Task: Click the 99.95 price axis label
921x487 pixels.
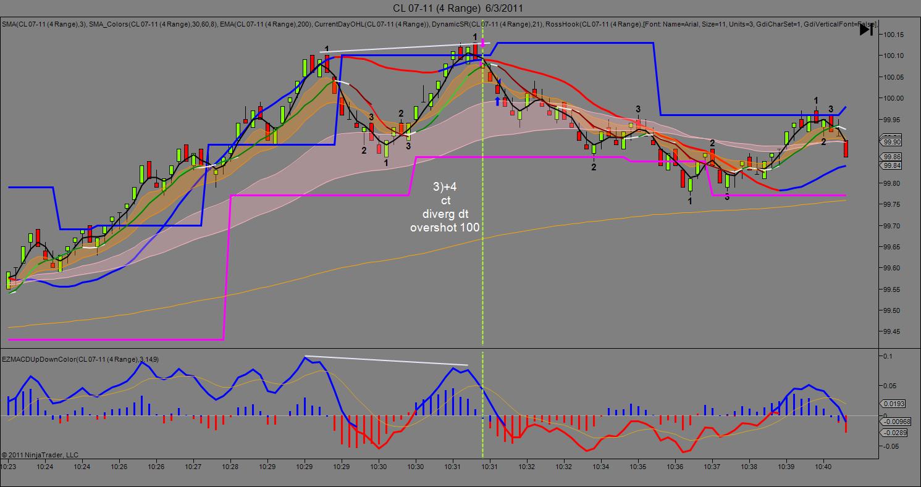Action: [x=891, y=120]
